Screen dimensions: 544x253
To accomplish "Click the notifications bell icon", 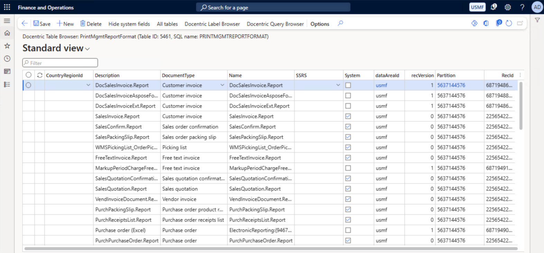I will coord(494,7).
